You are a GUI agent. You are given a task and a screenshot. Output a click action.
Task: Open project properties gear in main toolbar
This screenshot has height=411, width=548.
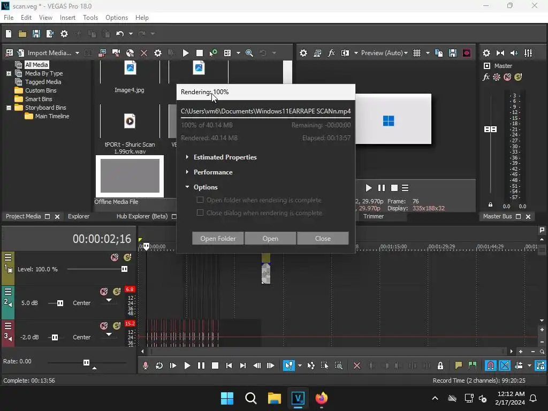pos(64,34)
